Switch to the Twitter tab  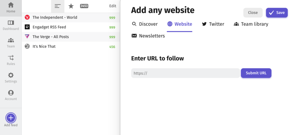click(x=213, y=24)
